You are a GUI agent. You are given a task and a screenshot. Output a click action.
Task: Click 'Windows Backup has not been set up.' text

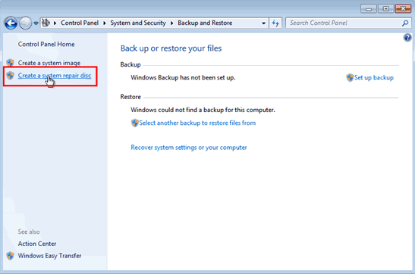pos(183,78)
